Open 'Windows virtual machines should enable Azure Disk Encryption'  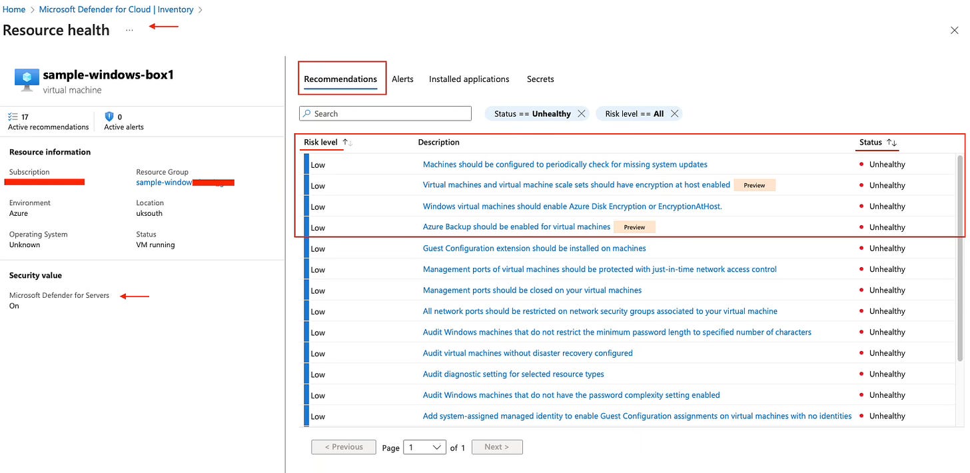point(572,207)
